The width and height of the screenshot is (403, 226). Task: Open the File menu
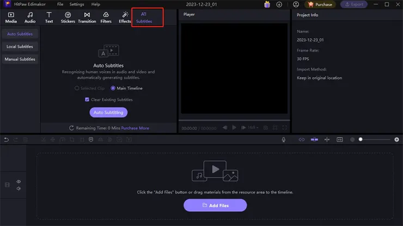60,4
